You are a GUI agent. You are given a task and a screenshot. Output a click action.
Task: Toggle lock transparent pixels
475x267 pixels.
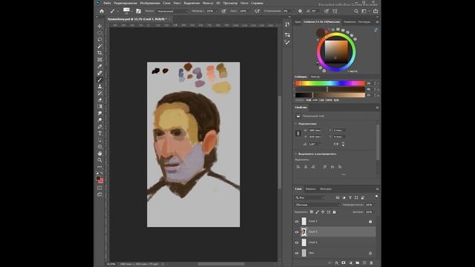[312, 212]
